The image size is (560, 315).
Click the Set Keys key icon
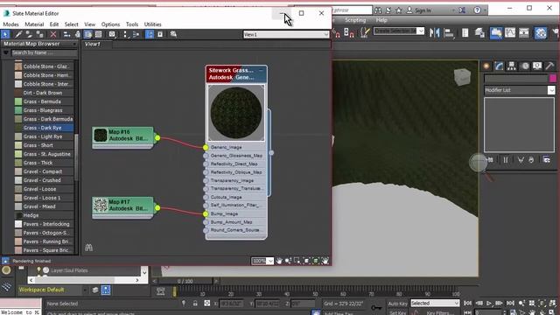[x=376, y=307]
